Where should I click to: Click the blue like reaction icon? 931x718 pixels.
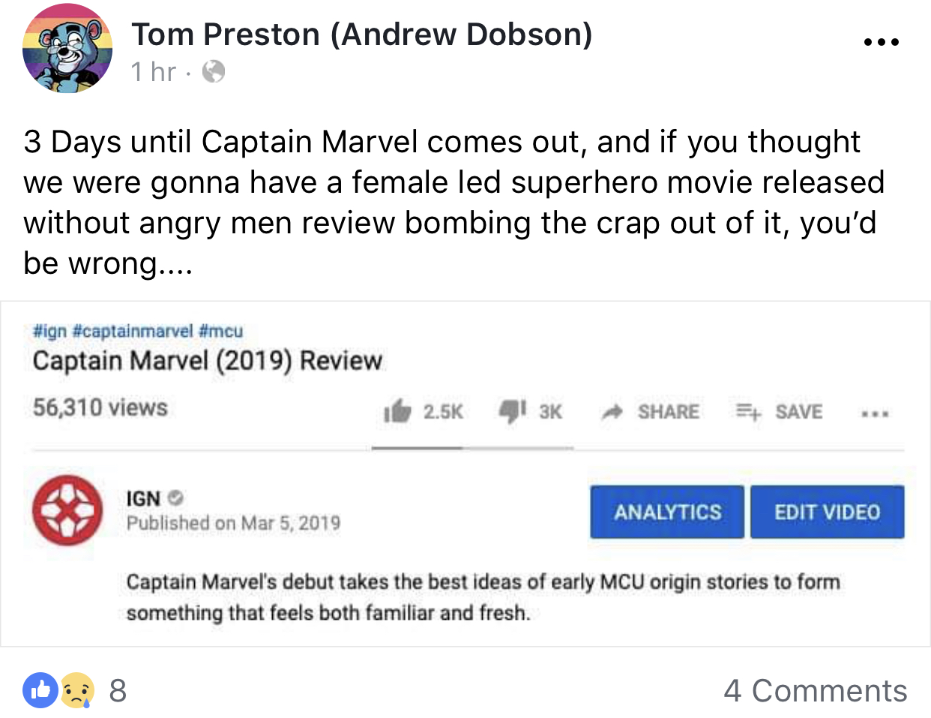[40, 690]
